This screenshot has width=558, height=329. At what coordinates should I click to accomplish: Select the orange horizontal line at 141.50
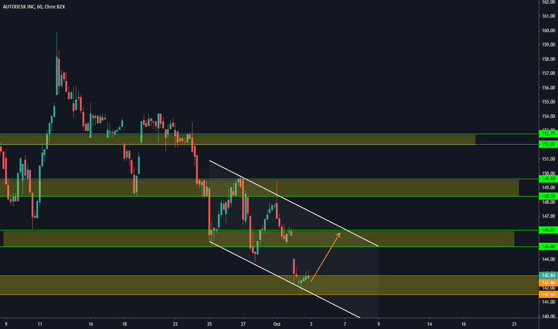click(x=269, y=294)
